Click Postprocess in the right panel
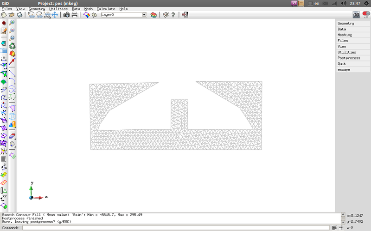Image resolution: width=371 pixels, height=231 pixels. pyautogui.click(x=353, y=58)
